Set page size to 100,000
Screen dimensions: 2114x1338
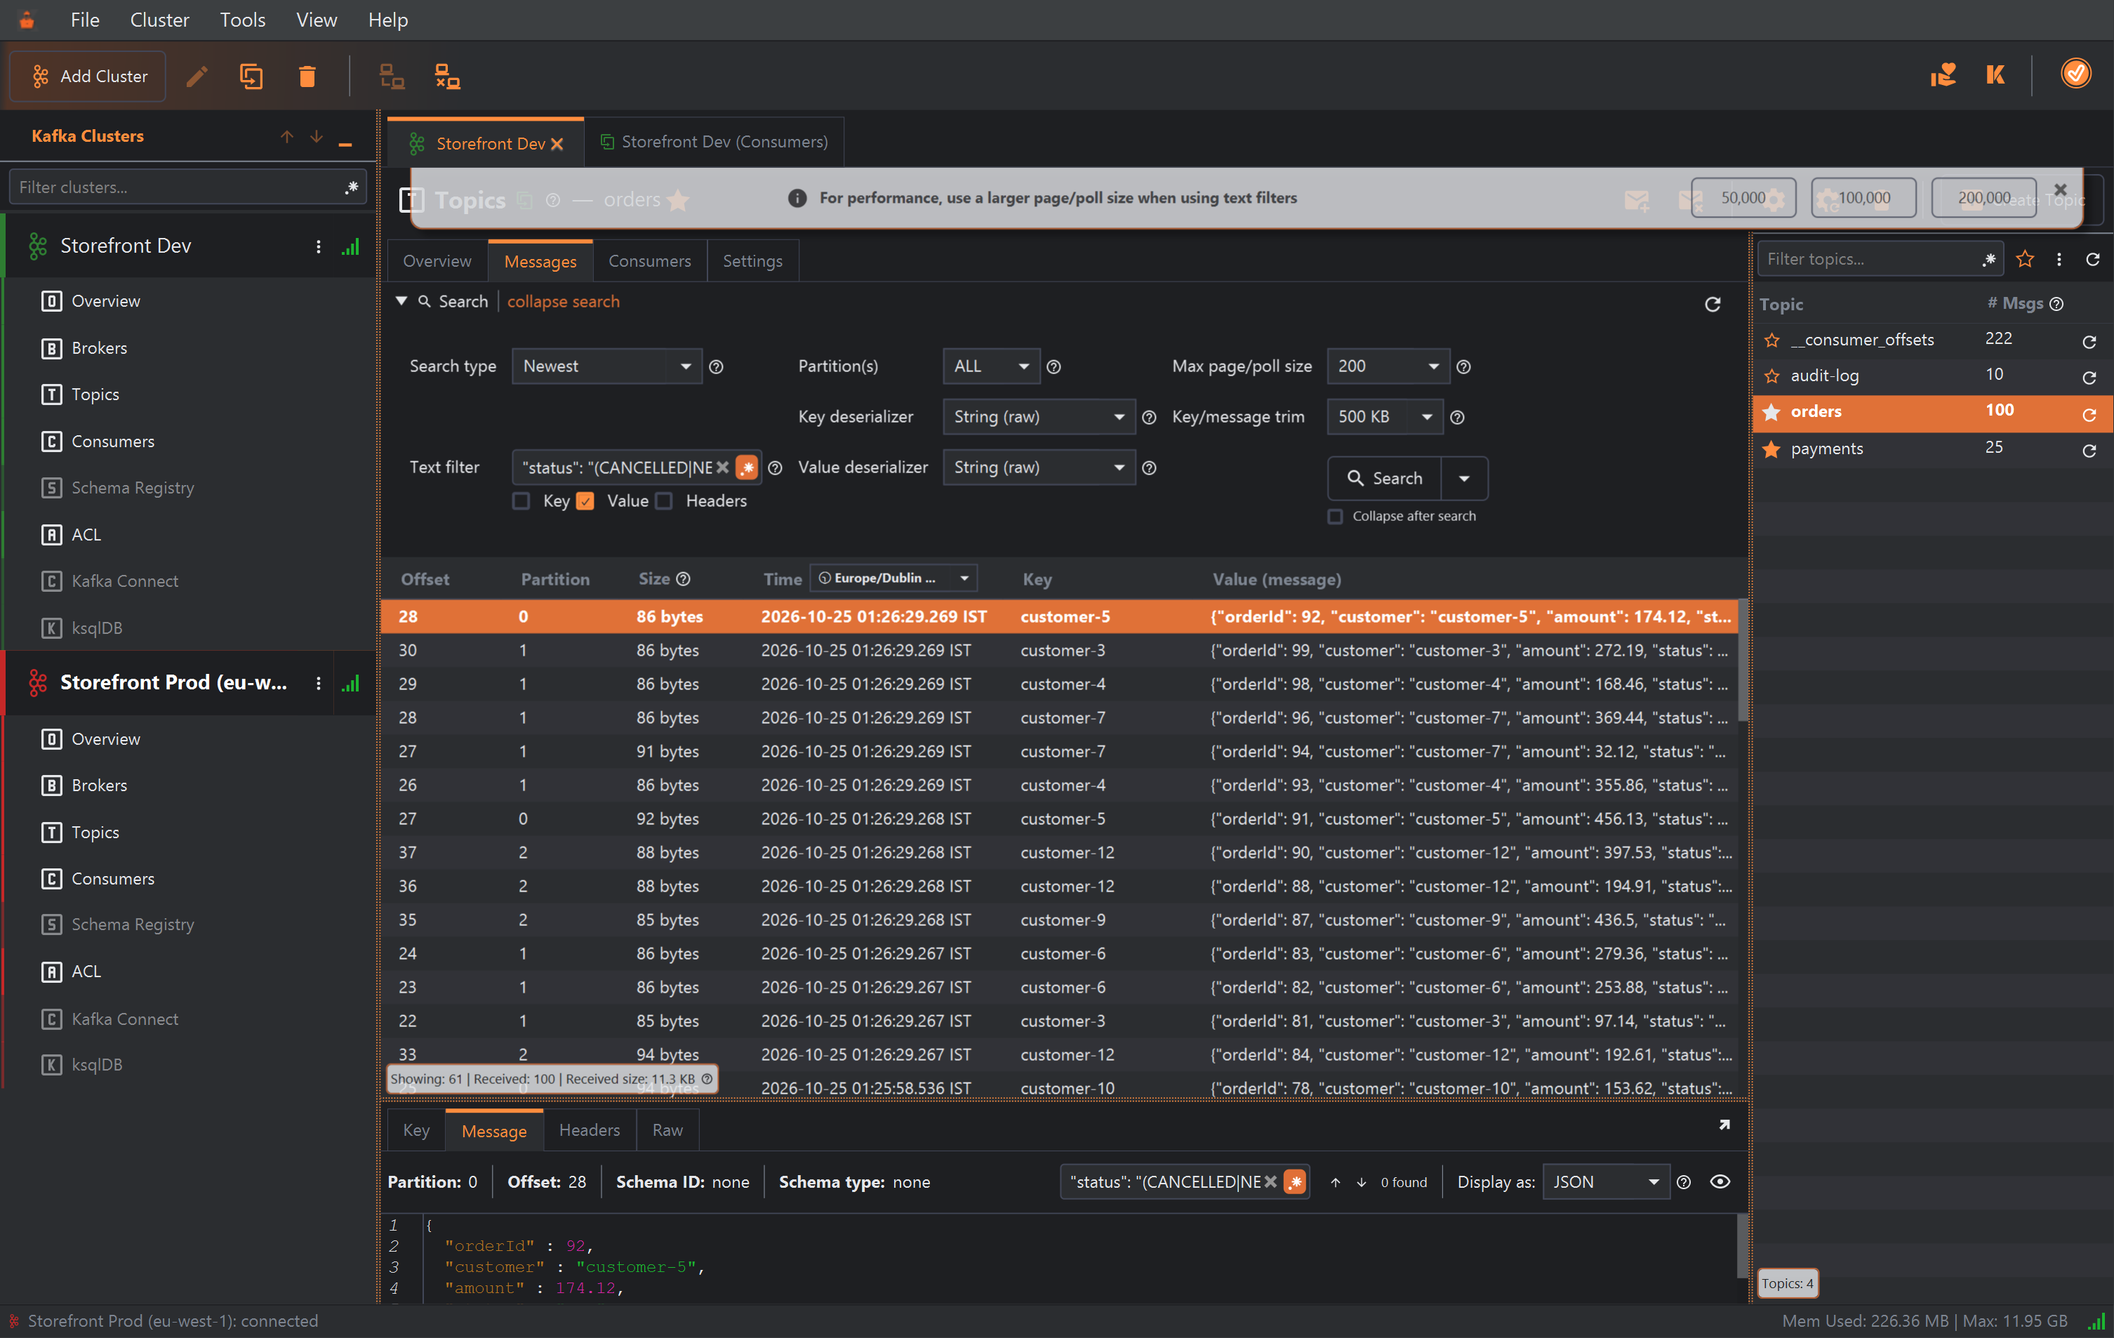[x=1863, y=197]
